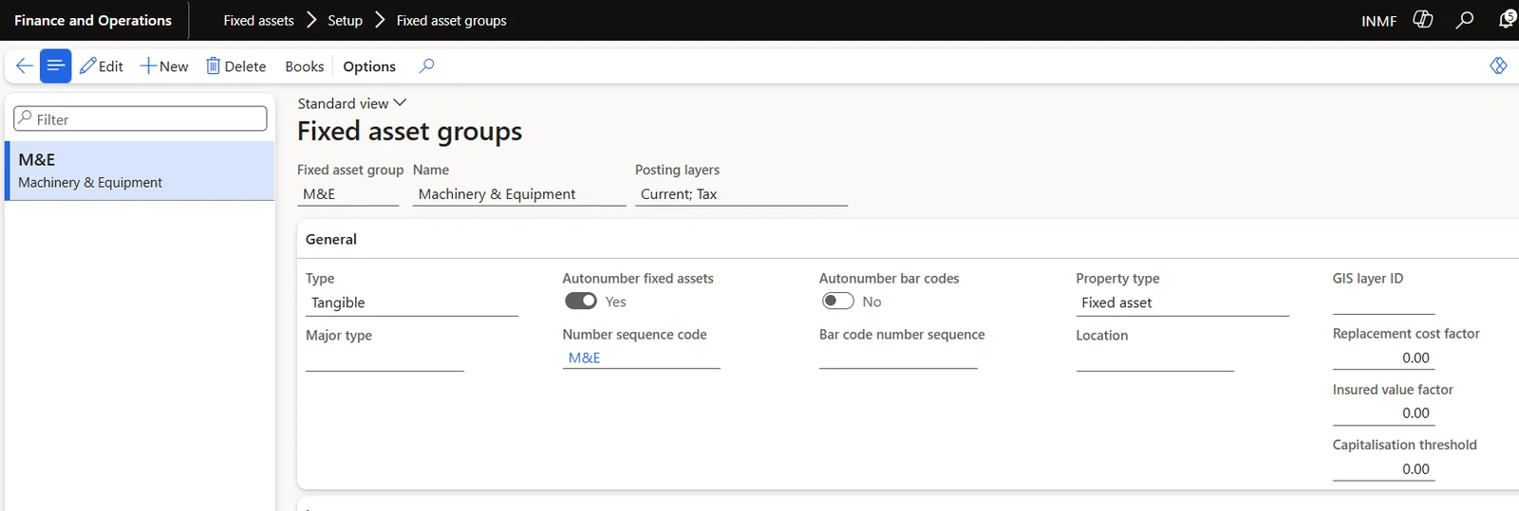Screen dimensions: 1519x511
Task: Click Capitalisation threshold value
Action: (x=1383, y=468)
